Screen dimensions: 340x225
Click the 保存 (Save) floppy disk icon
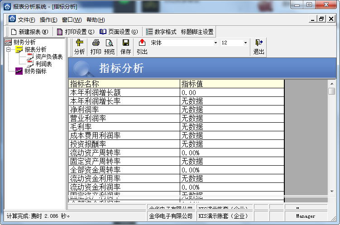(x=125, y=43)
